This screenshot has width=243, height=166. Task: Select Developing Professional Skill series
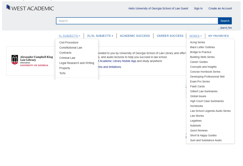coord(207,77)
